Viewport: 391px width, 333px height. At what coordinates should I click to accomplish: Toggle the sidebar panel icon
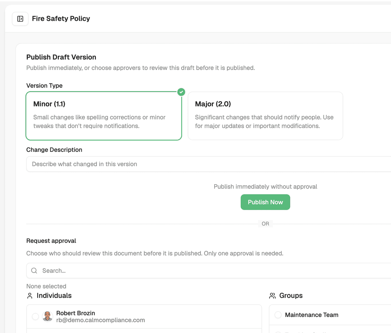coord(20,19)
